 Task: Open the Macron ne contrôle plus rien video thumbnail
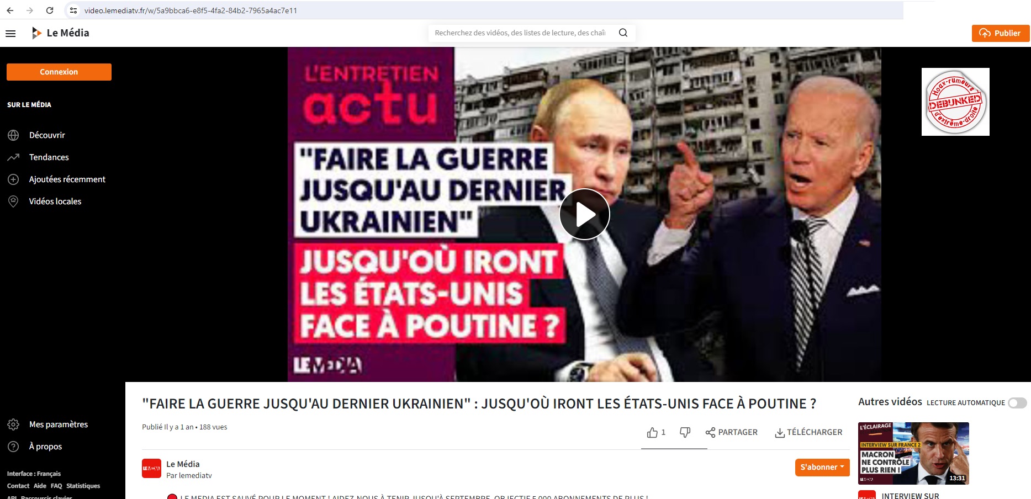tap(913, 453)
